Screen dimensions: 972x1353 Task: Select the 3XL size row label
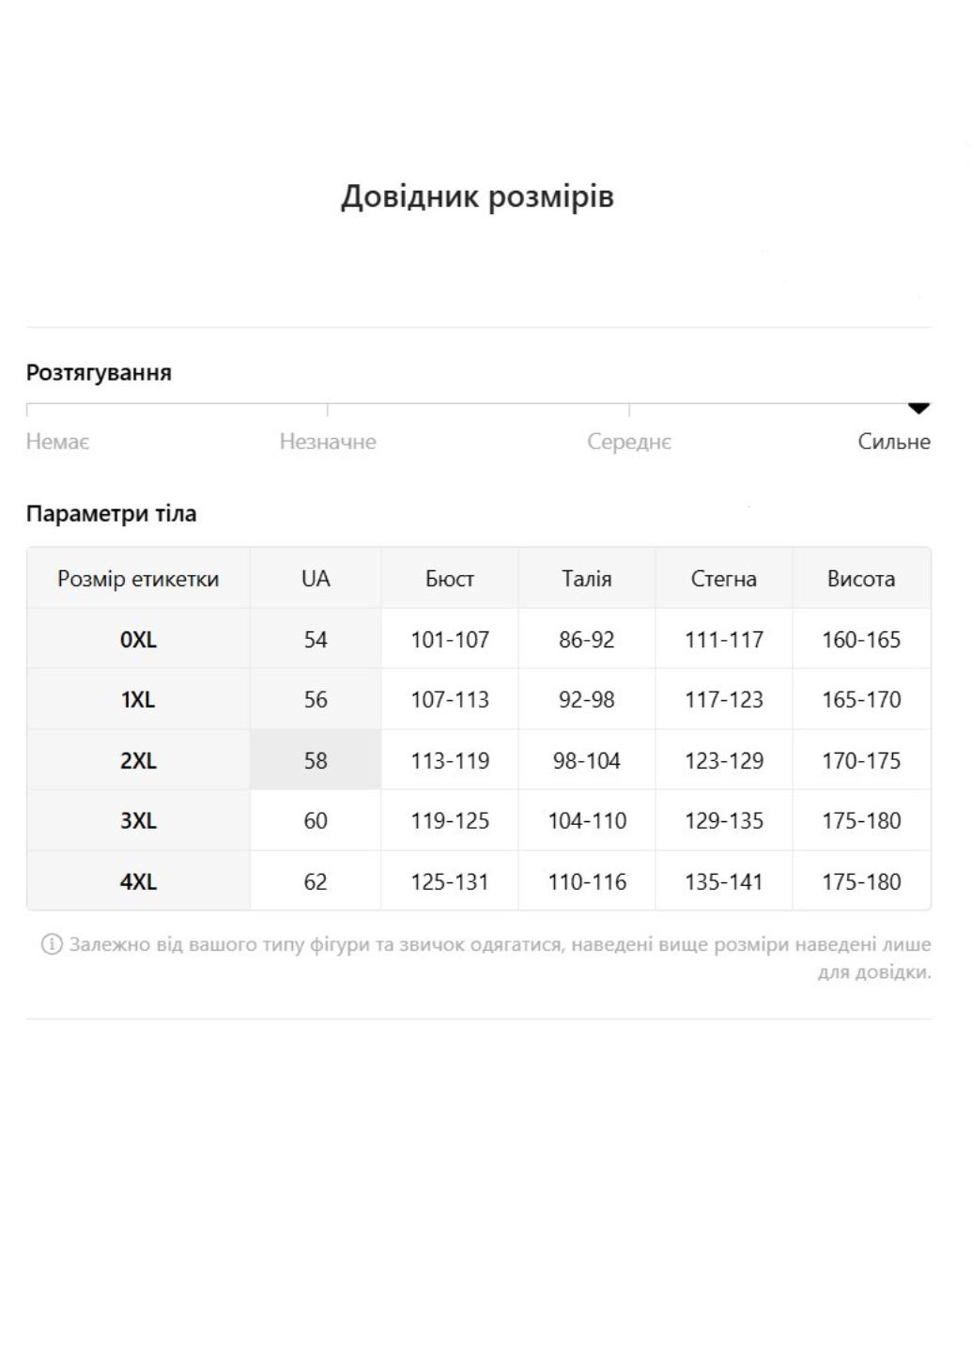[138, 820]
